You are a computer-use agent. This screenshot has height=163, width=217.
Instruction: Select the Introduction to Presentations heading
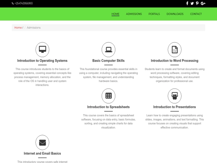[174, 107]
